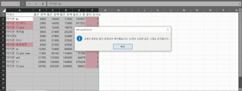This screenshot has height=91, width=242.
Task: Select the cell 아이폰 케이블
Action: point(20,32)
